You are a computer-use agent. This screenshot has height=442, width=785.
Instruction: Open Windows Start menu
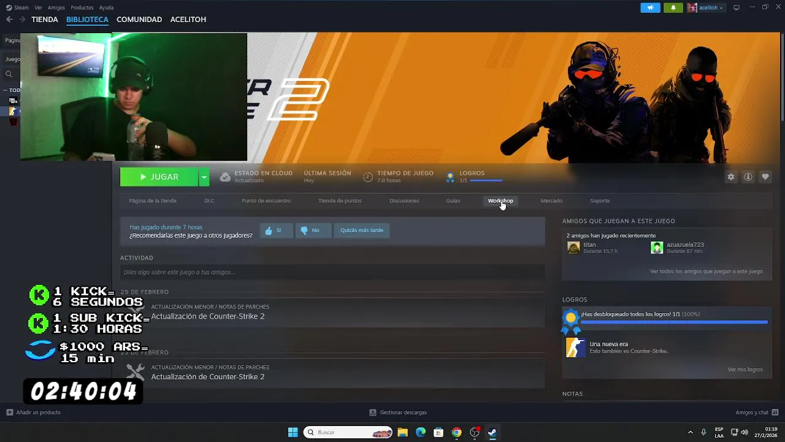click(x=293, y=432)
